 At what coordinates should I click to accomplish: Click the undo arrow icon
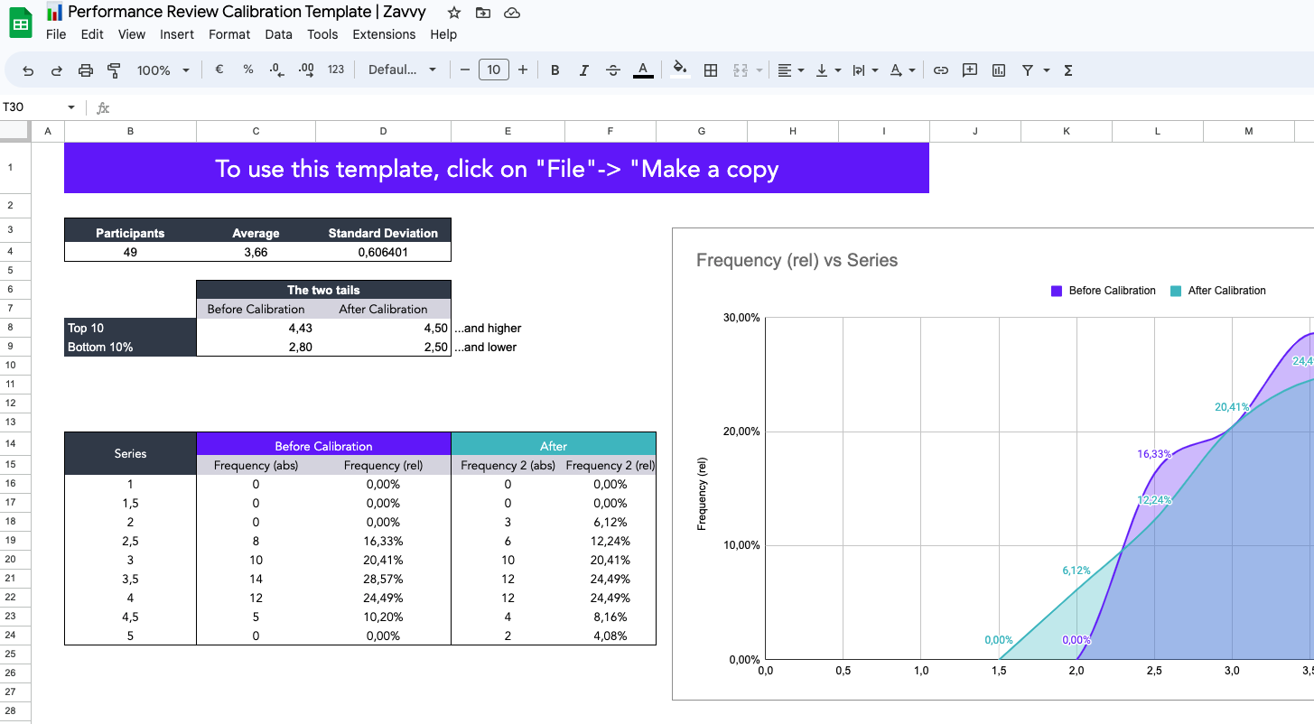(x=28, y=70)
